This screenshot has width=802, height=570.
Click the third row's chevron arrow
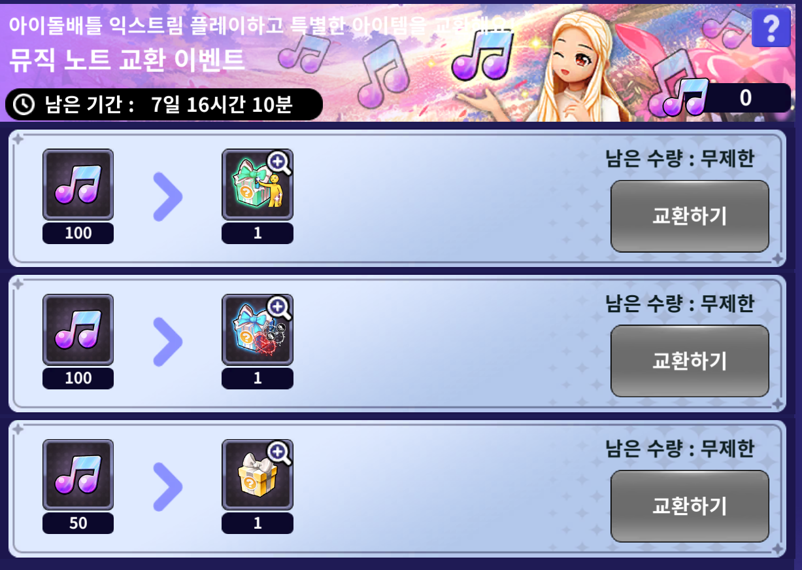coord(167,486)
